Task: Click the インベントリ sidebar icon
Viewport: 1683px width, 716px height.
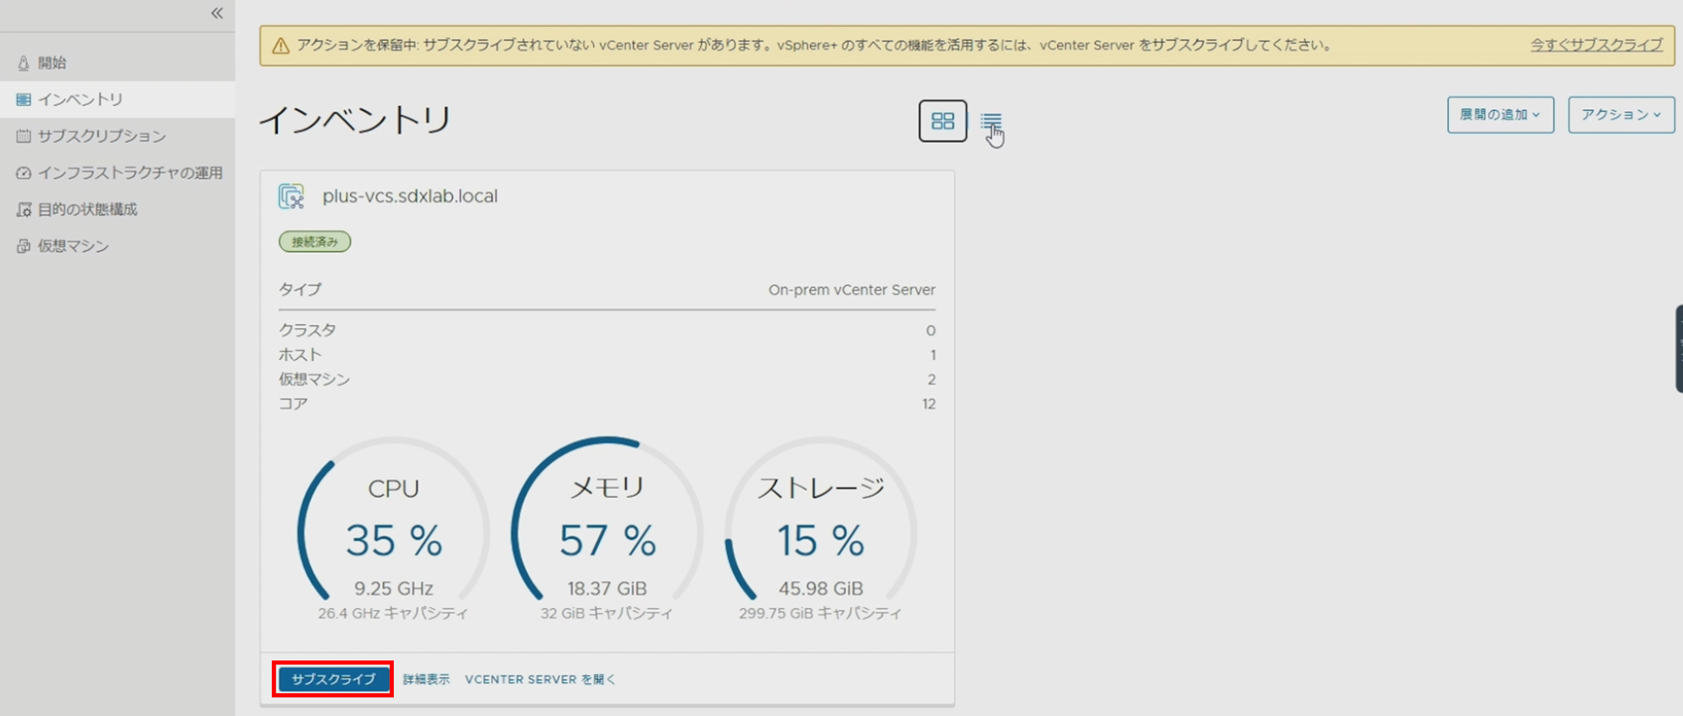Action: click(23, 99)
